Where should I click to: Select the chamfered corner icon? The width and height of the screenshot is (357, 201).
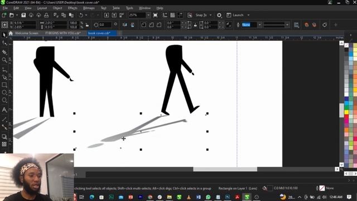point(159,25)
